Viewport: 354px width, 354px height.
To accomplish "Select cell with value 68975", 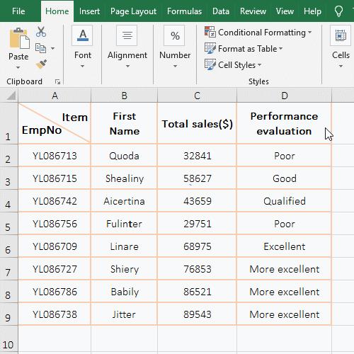I will (x=197, y=246).
